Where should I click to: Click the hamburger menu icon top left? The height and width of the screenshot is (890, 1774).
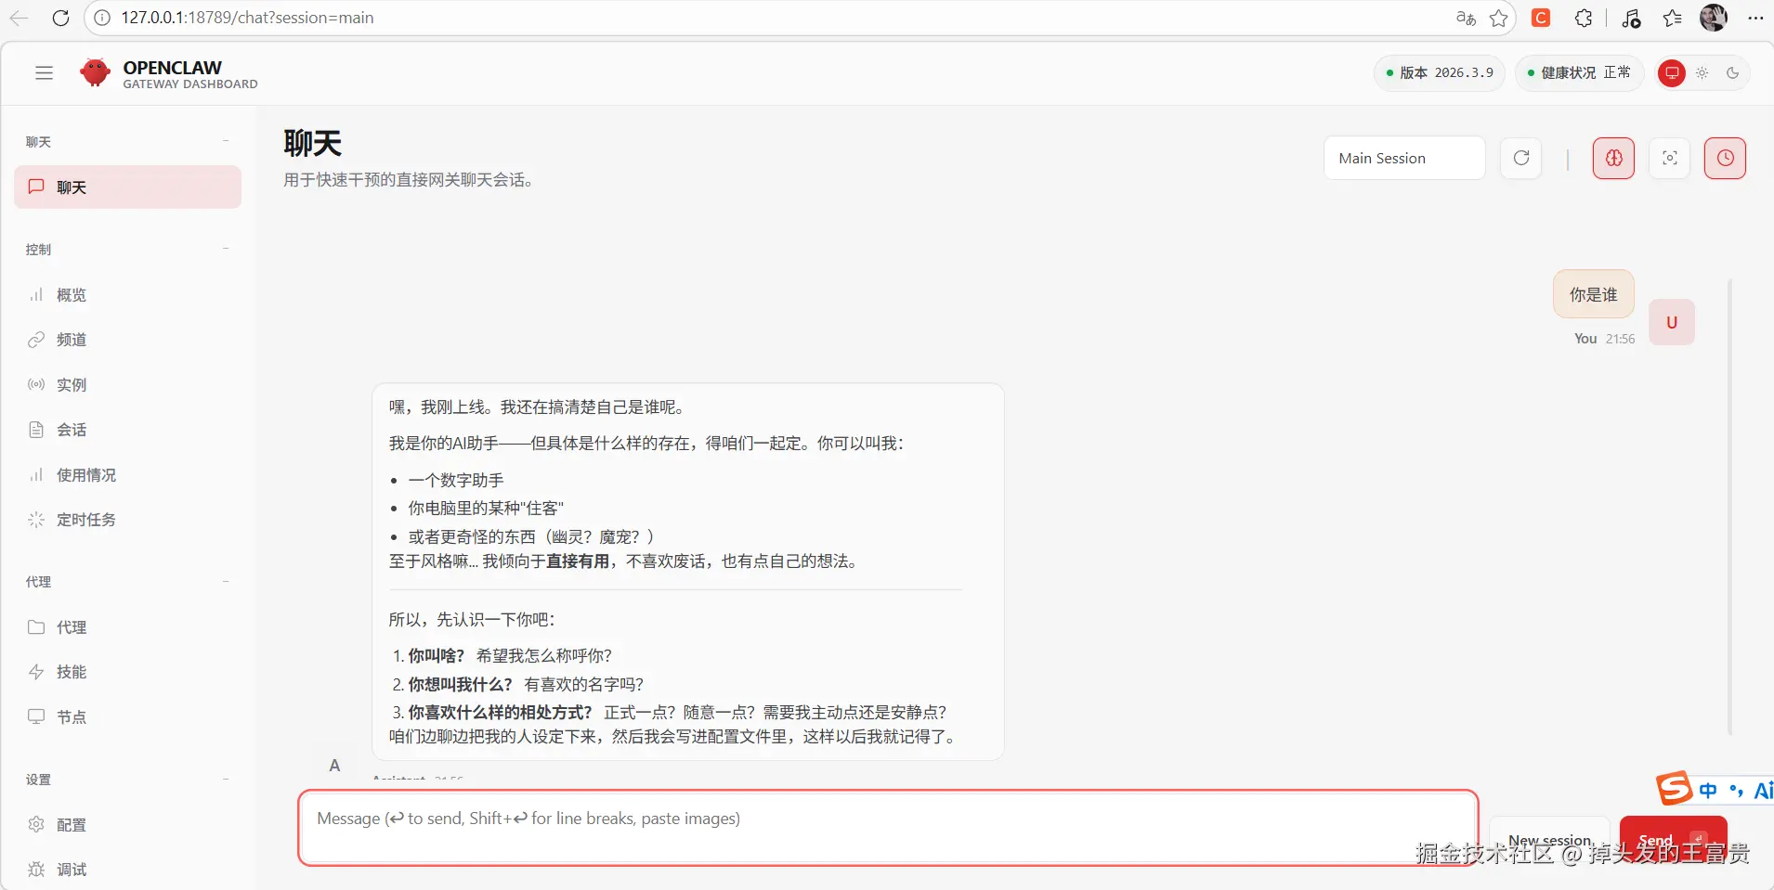pos(44,72)
